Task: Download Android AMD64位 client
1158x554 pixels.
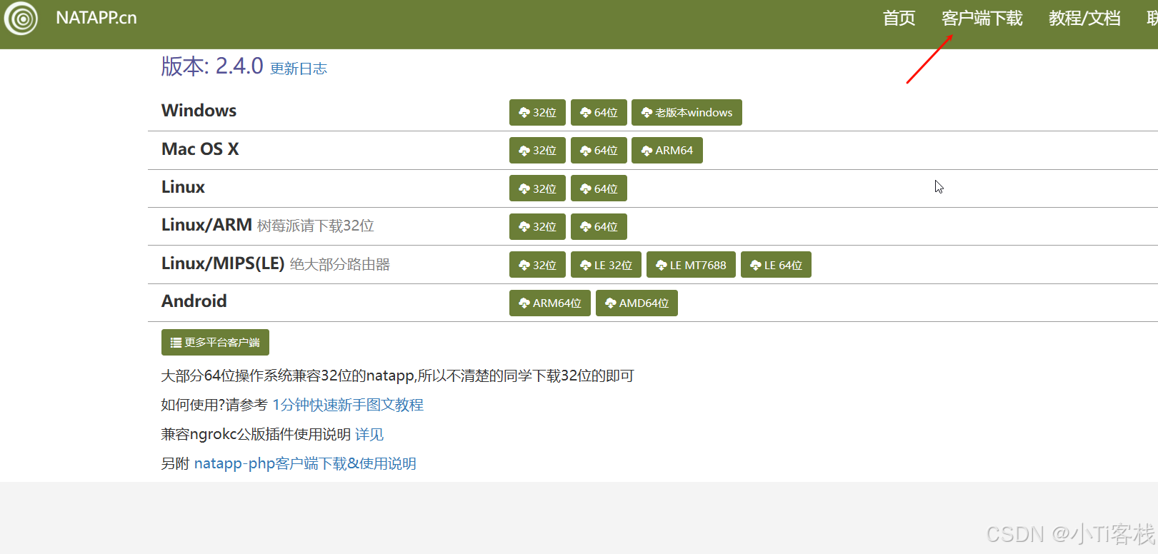Action: click(x=637, y=303)
